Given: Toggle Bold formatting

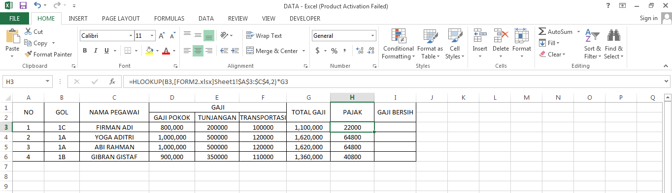Looking at the screenshot, I should [85, 51].
